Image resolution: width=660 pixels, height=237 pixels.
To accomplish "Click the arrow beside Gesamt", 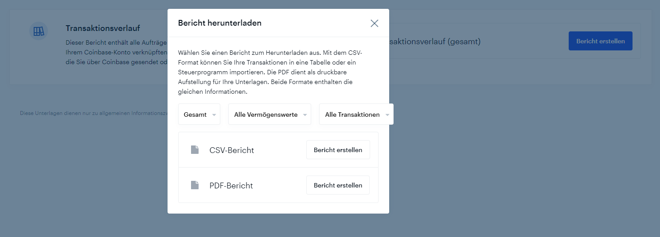I will click(214, 115).
